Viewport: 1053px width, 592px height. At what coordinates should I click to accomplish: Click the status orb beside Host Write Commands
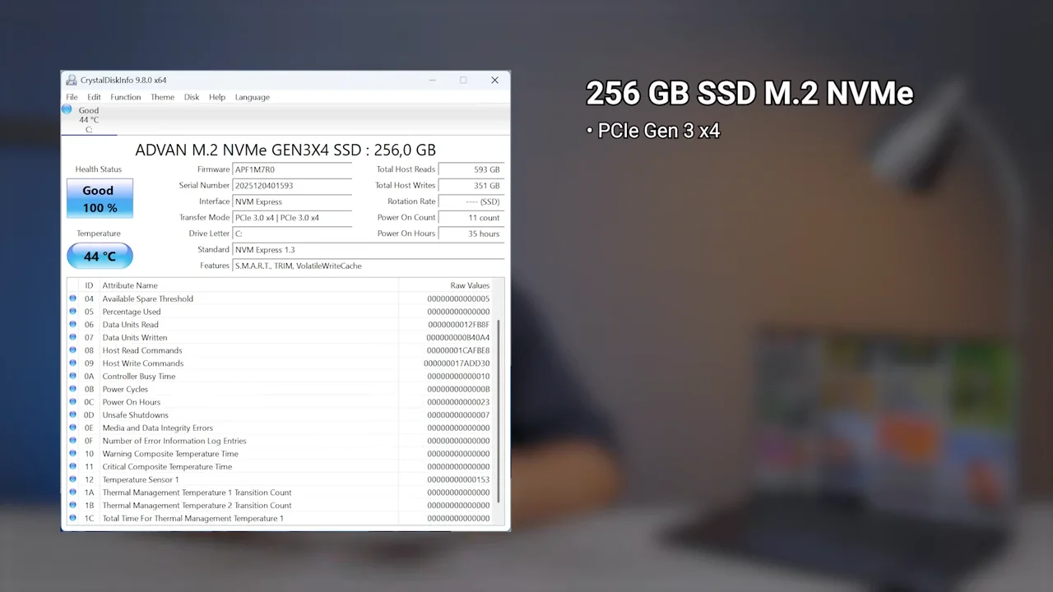tap(72, 363)
